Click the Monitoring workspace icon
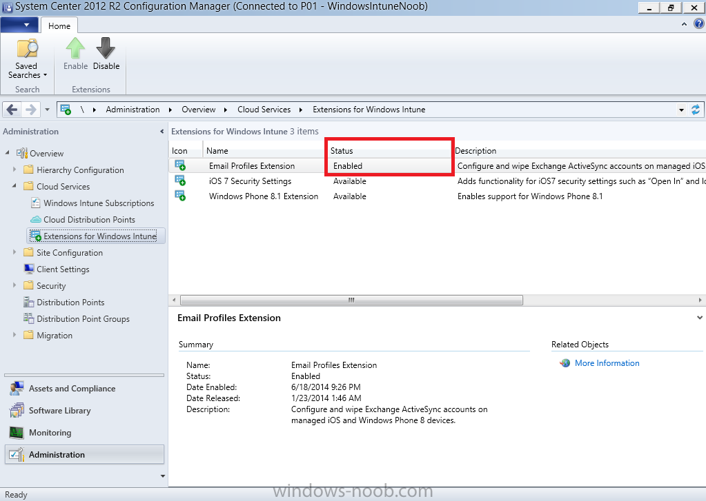The height and width of the screenshot is (501, 706). pos(17,432)
